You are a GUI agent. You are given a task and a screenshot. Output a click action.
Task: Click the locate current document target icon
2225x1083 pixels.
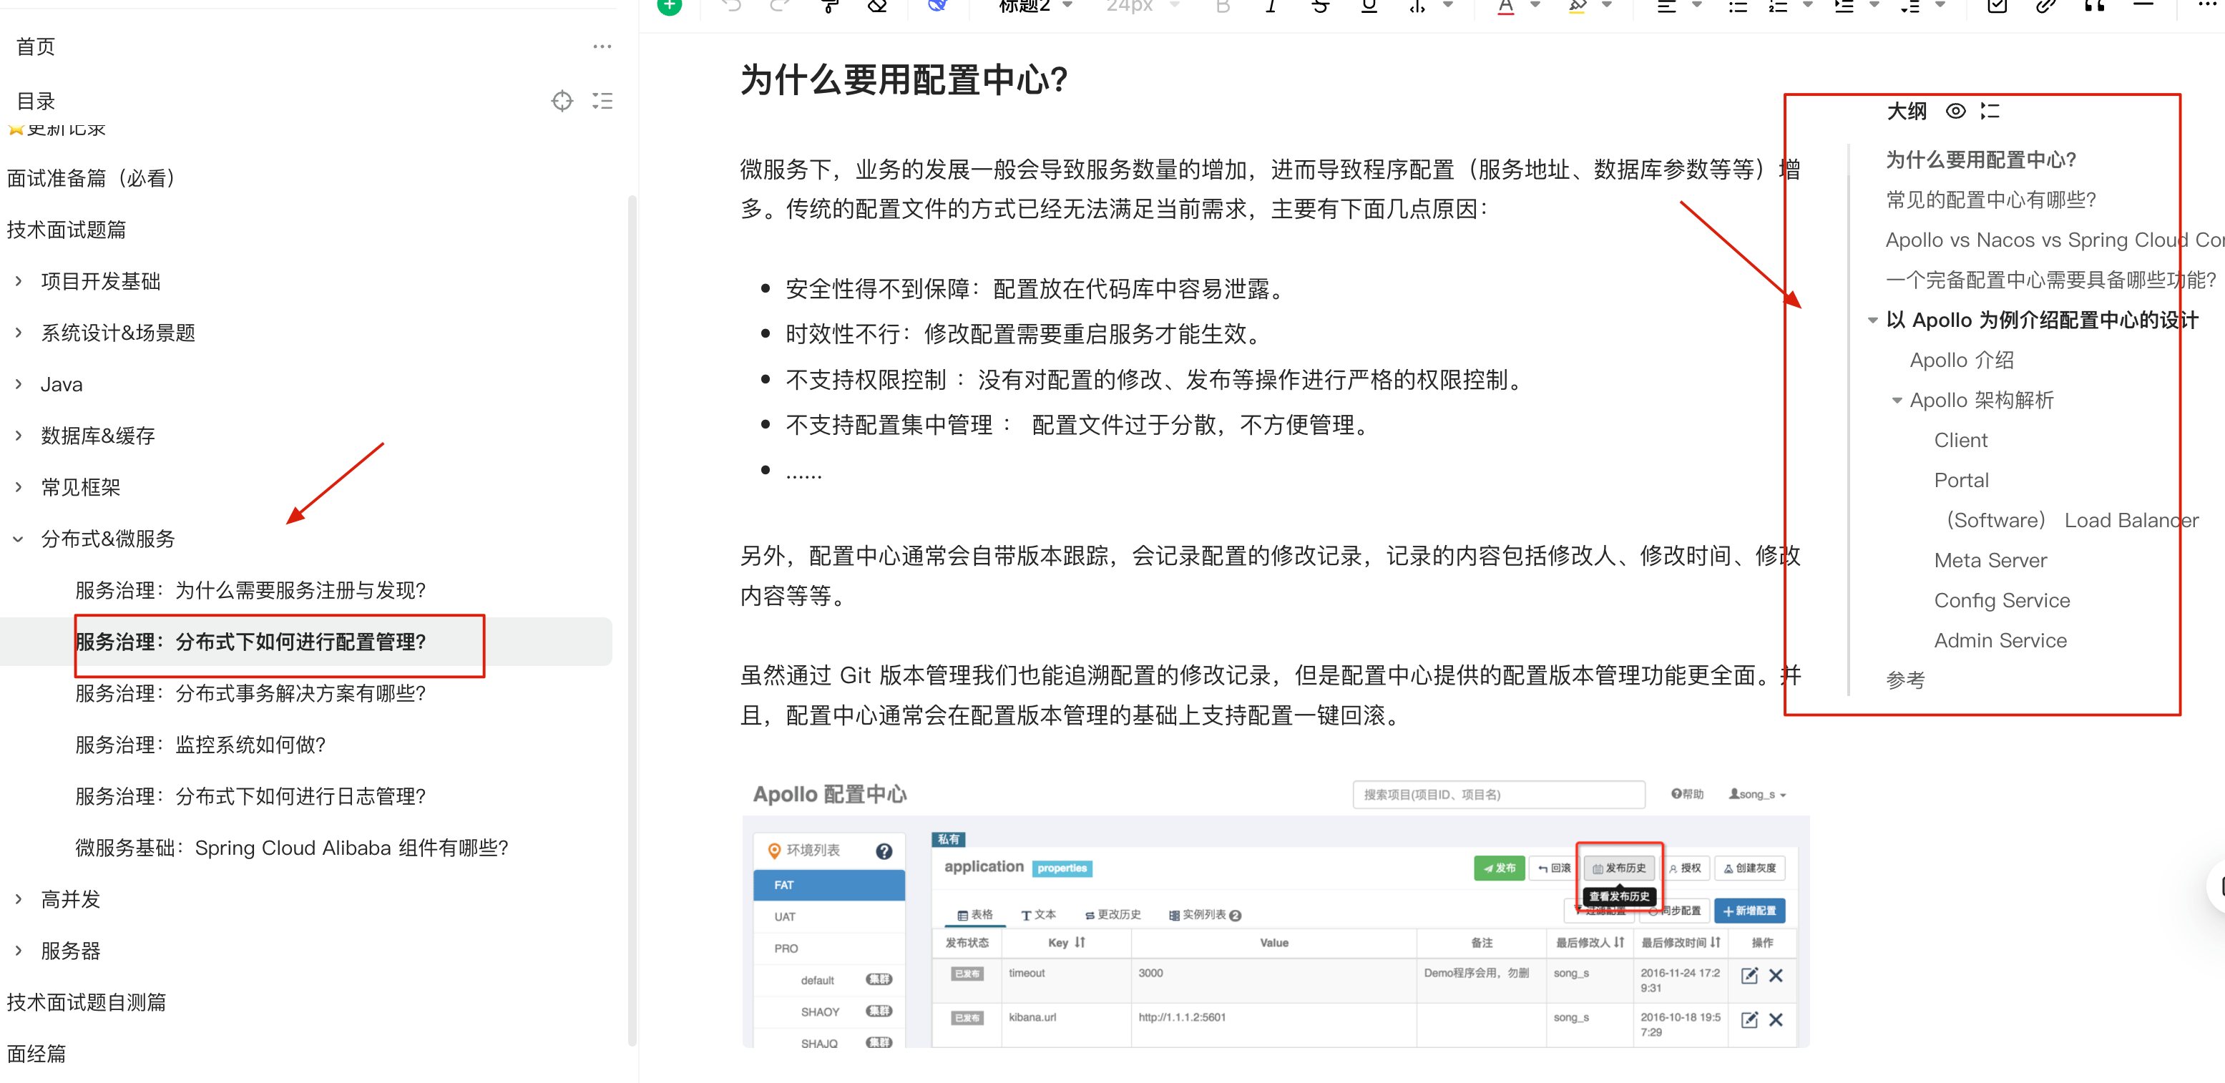pos(562,101)
